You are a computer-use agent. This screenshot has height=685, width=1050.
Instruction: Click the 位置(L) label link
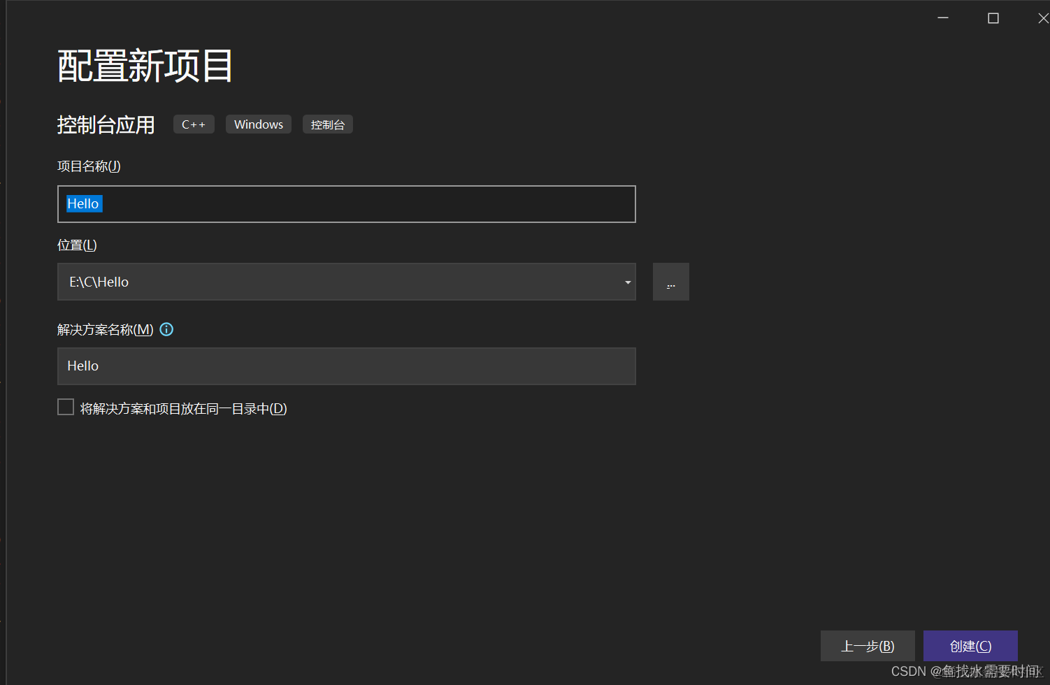[x=76, y=245]
